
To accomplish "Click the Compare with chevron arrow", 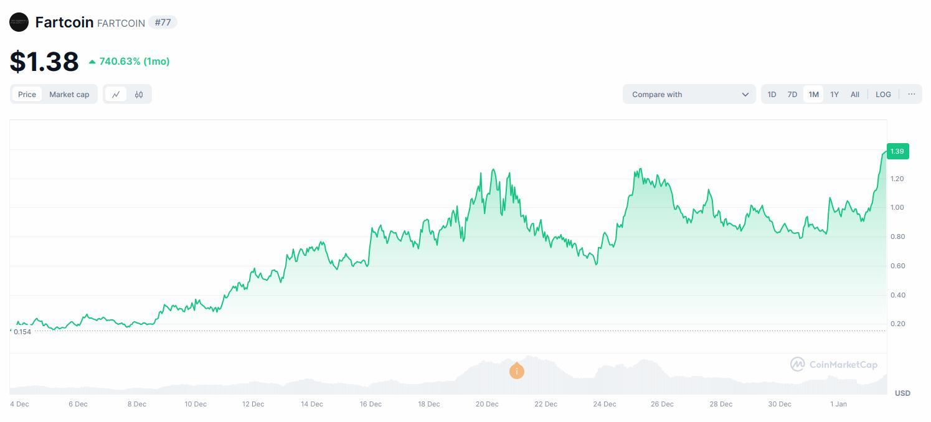I will click(x=745, y=94).
